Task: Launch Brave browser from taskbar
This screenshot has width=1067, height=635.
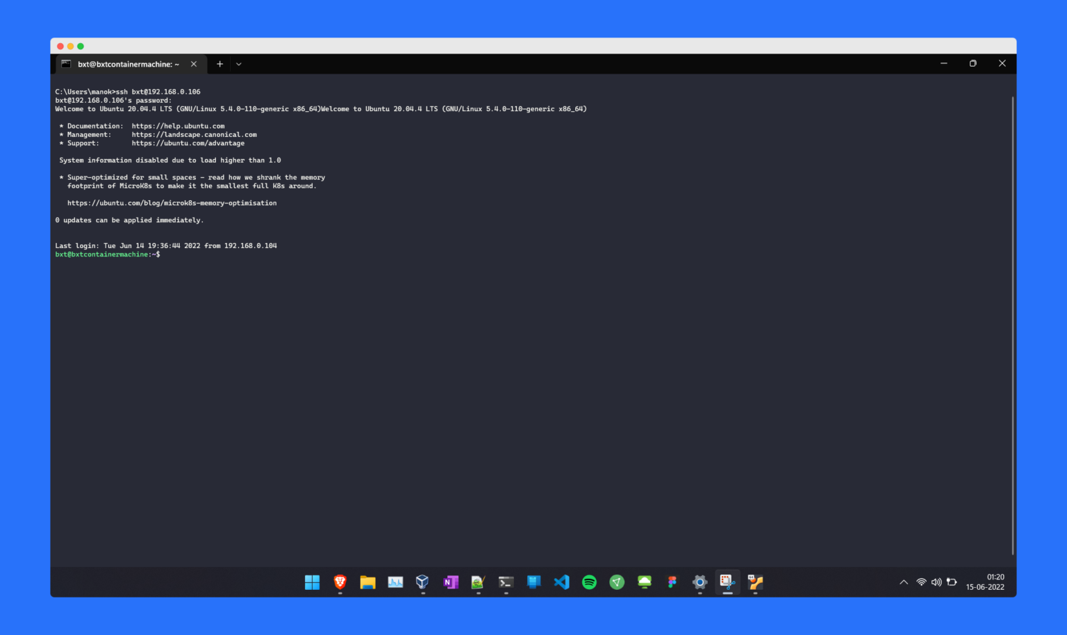Action: tap(340, 582)
